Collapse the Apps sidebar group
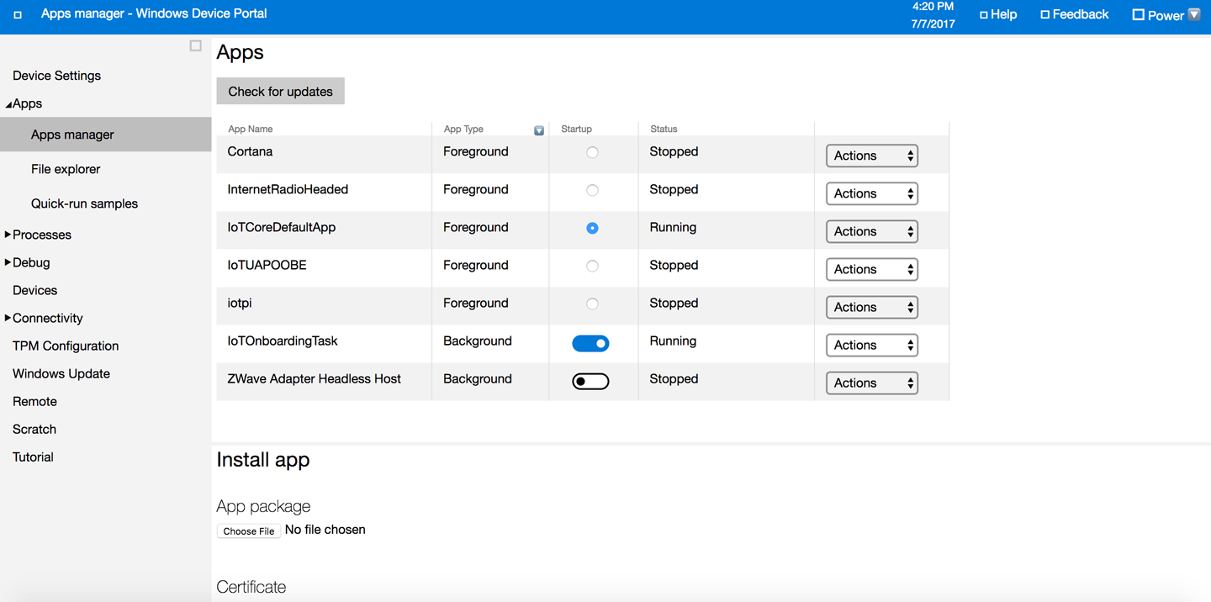 pos(9,104)
